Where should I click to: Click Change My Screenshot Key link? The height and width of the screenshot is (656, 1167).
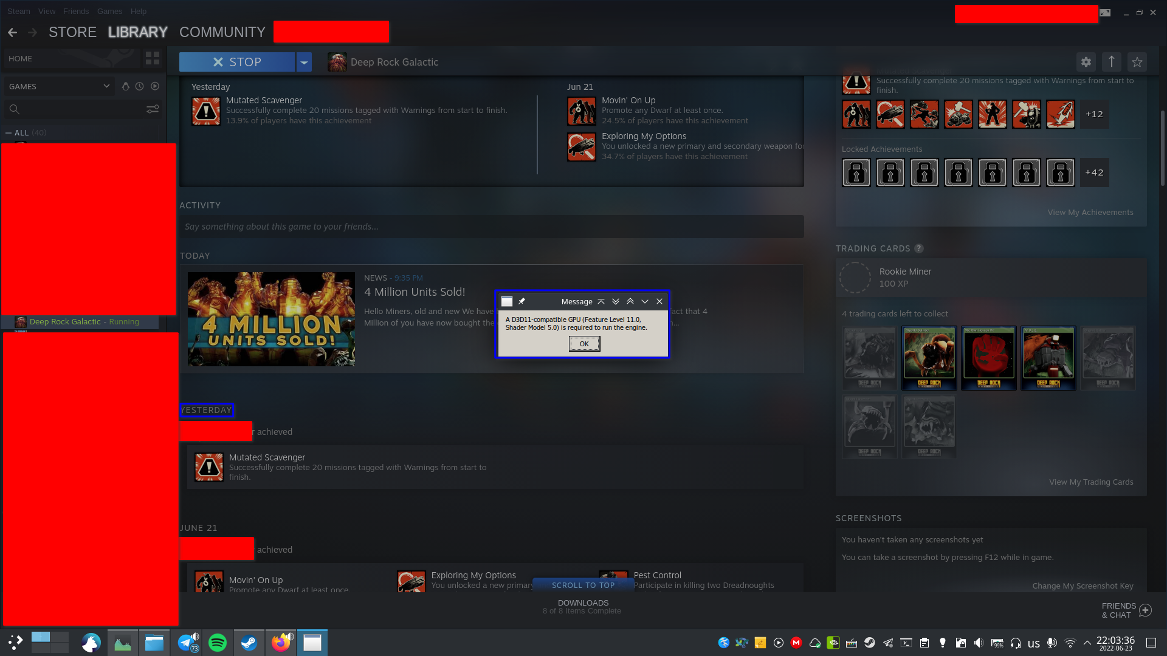(1083, 586)
